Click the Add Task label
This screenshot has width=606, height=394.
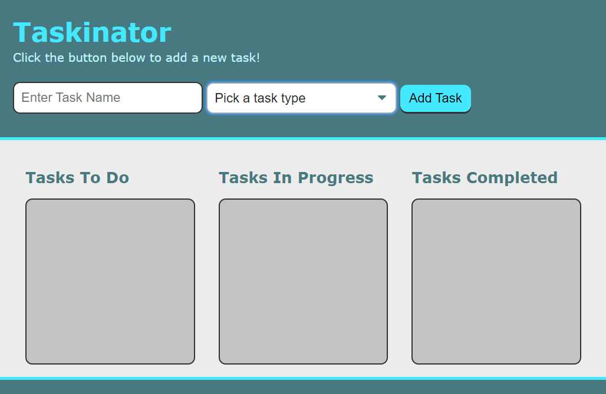point(435,98)
